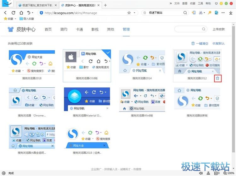Click the star bookmark icon in address bar
236x176 pixels.
(129, 13)
